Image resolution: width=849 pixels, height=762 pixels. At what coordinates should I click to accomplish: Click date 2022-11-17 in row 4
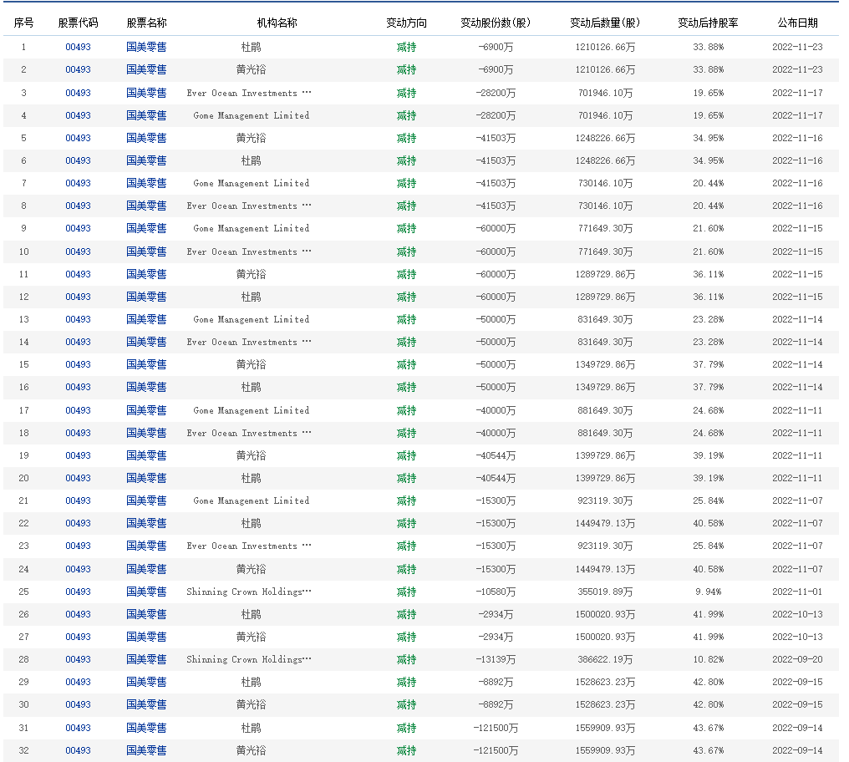pyautogui.click(x=797, y=116)
